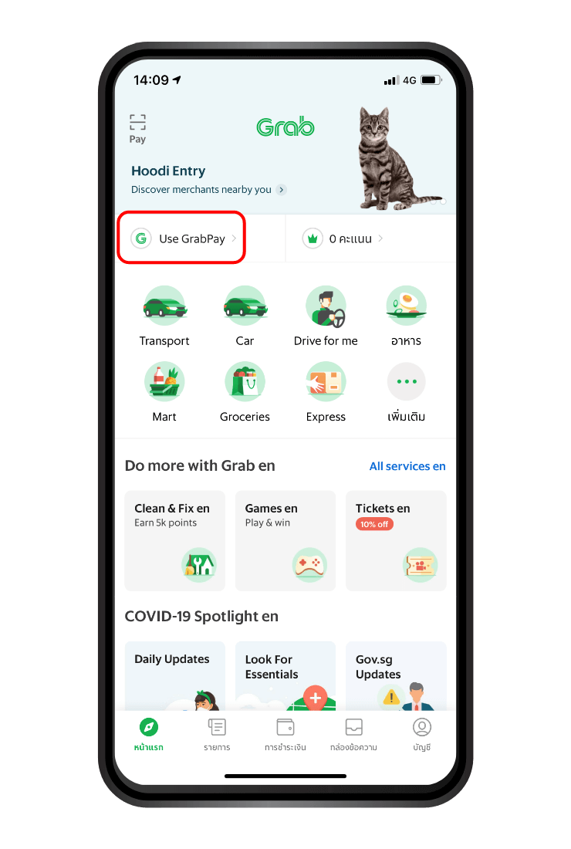
Task: Click arrow next to Discover merchants
Action: [x=281, y=190]
